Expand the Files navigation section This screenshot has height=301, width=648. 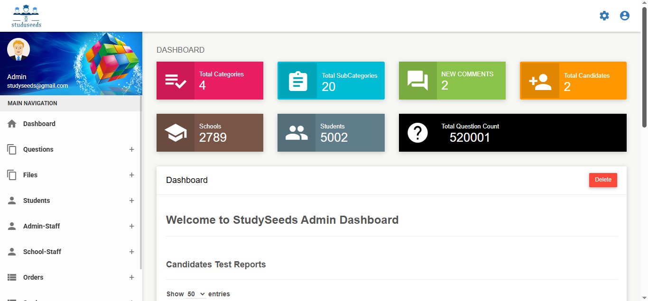[131, 175]
